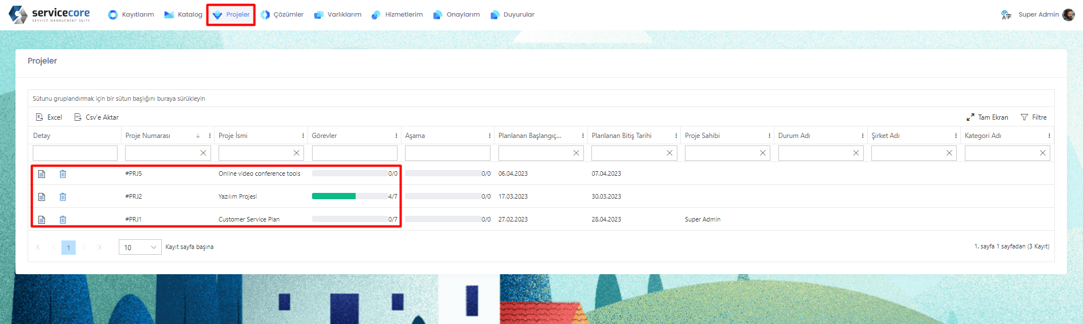The width and height of the screenshot is (1083, 324).
Task: Open Proje İsmi column menu dots
Action: click(303, 136)
